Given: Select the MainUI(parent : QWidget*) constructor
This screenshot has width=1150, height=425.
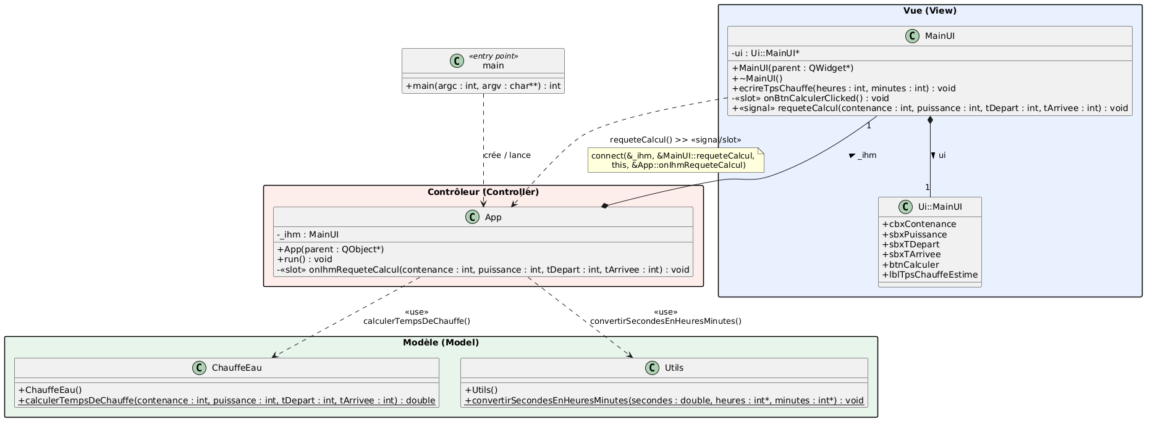Looking at the screenshot, I should pos(793,68).
